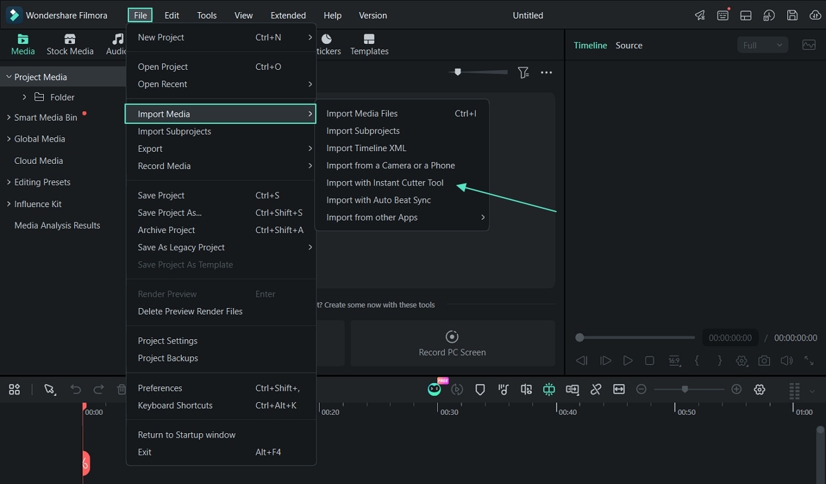Switch to the Source preview tab
Image resolution: width=826 pixels, height=484 pixels.
pyautogui.click(x=629, y=45)
